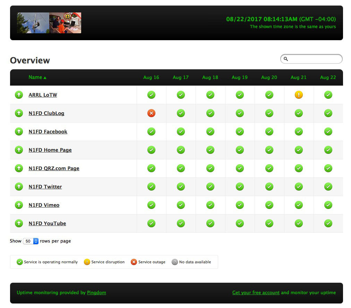The width and height of the screenshot is (351, 308).
Task: Click the Aug 16 column header
Action: coord(151,77)
